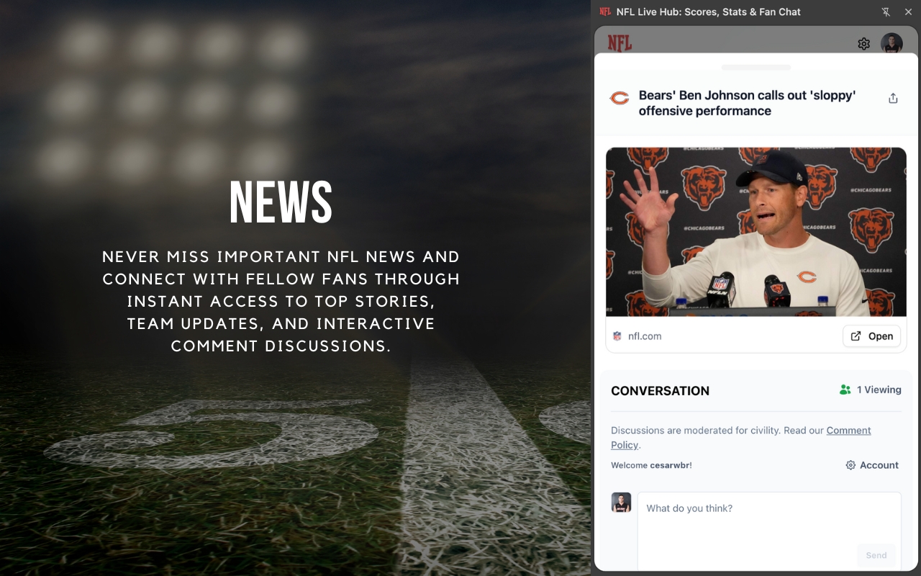Open the settings gear in NFL header
The width and height of the screenshot is (921, 576).
click(x=864, y=44)
